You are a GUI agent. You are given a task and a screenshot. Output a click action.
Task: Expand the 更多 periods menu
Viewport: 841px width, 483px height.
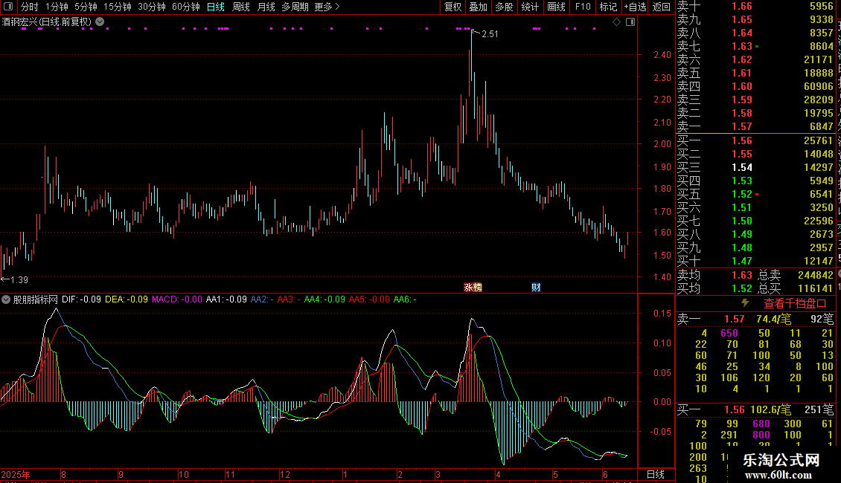pyautogui.click(x=327, y=7)
